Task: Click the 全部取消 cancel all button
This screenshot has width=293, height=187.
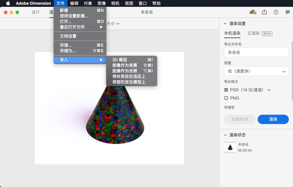Action: [x=239, y=119]
